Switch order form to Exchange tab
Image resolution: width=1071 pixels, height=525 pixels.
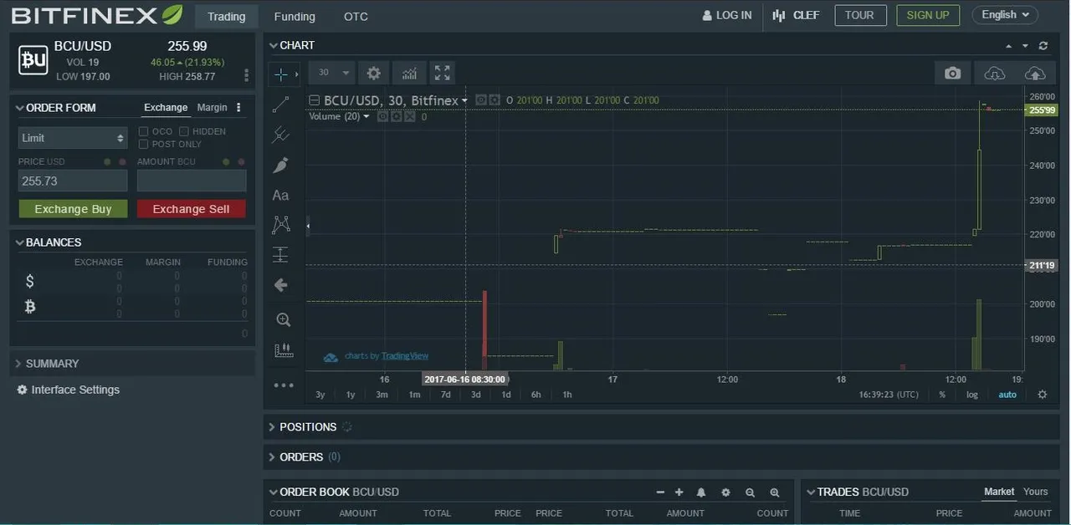166,108
